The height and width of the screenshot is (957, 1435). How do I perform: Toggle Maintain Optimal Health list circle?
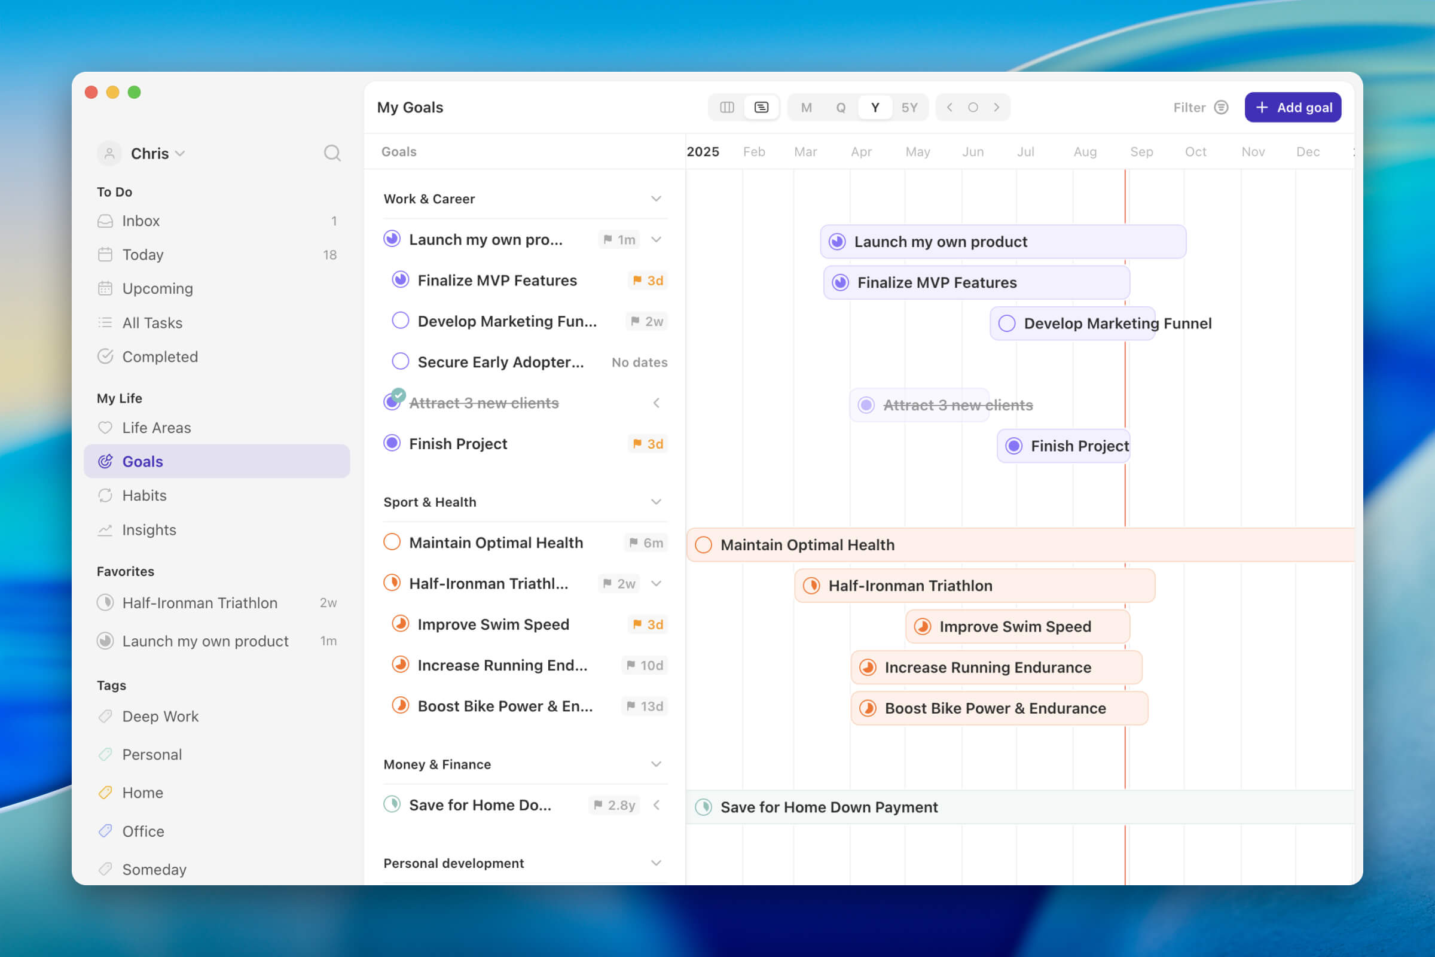pos(392,542)
